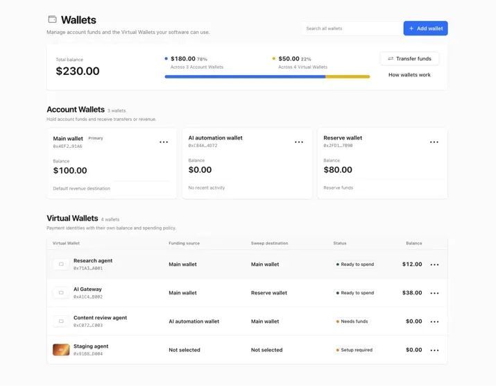Click the address 0x4EF2…91A6

pos(68,146)
